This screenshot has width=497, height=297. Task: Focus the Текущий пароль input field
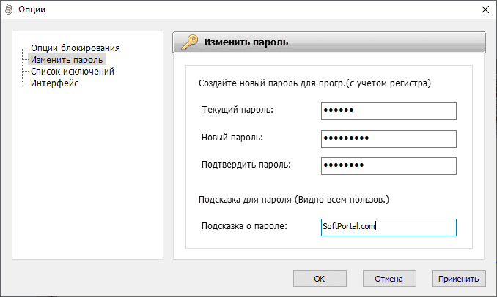(389, 110)
